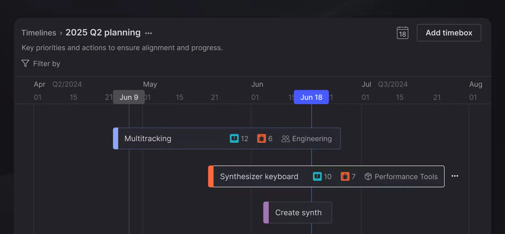
Task: Click the bug icon on Synthesizer keyboard
Action: click(345, 176)
